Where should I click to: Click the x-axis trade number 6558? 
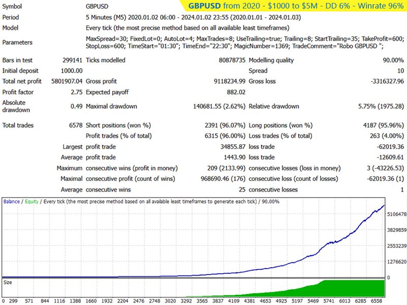point(376,301)
